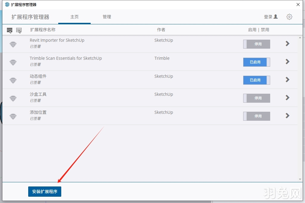Switch to the 管理 tab
The image size is (305, 203).
pos(107,17)
